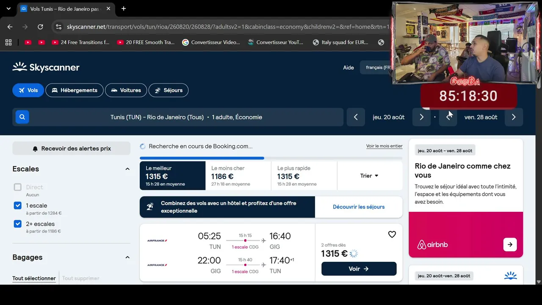Open 'Découvrir les séjours' link
The width and height of the screenshot is (542, 305).
click(x=359, y=207)
